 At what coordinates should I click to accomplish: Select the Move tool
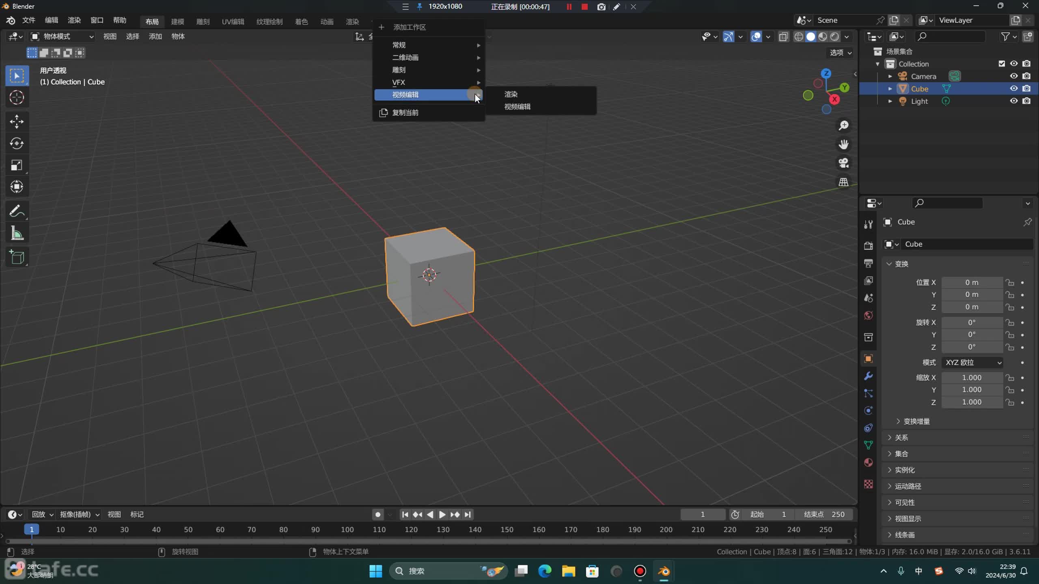point(17,122)
